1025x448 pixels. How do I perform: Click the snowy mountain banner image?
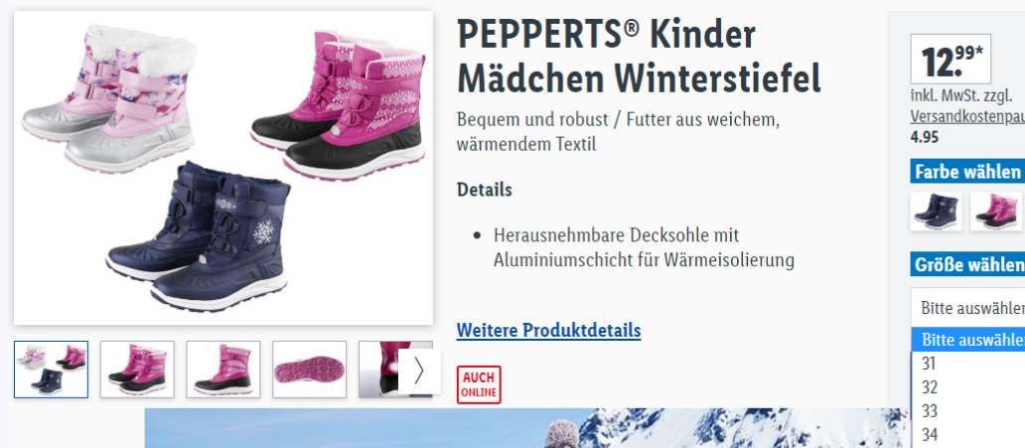[526, 428]
